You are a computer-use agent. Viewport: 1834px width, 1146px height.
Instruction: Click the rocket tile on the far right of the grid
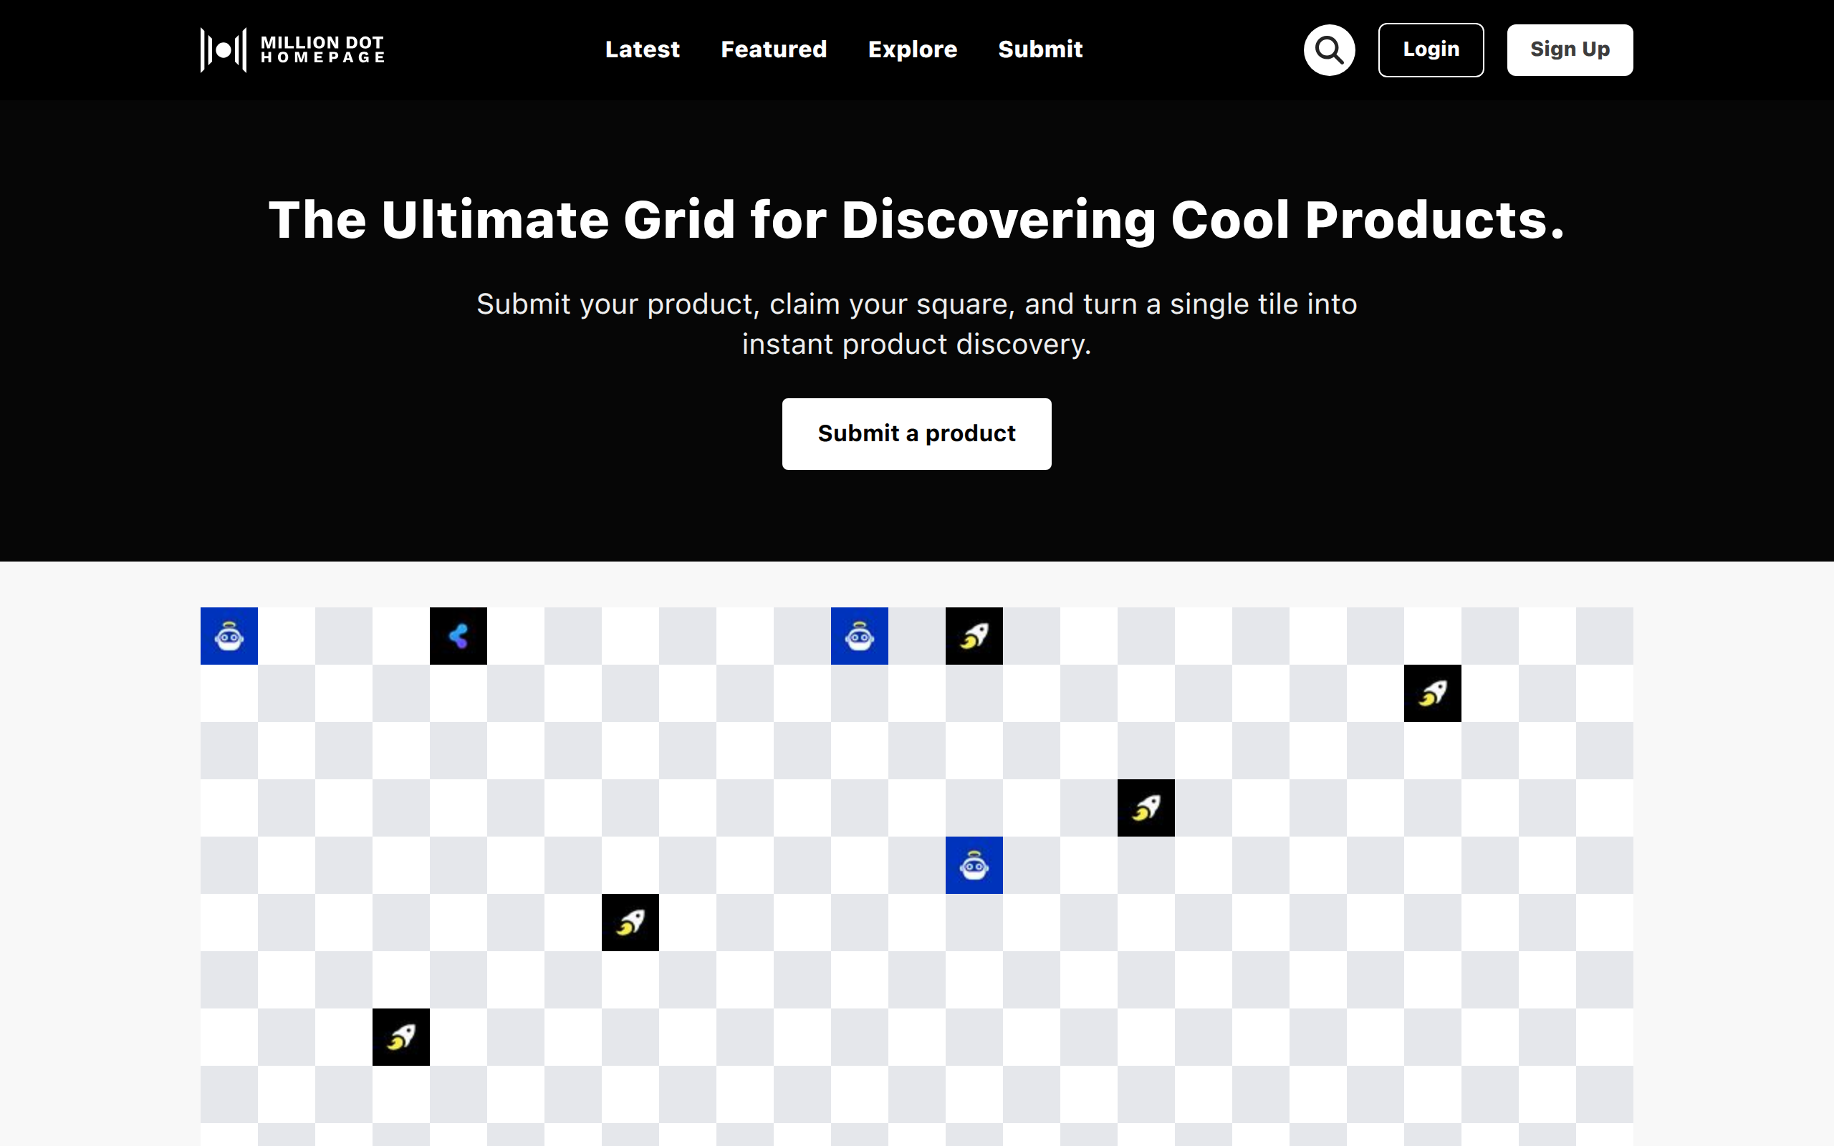click(x=1432, y=693)
